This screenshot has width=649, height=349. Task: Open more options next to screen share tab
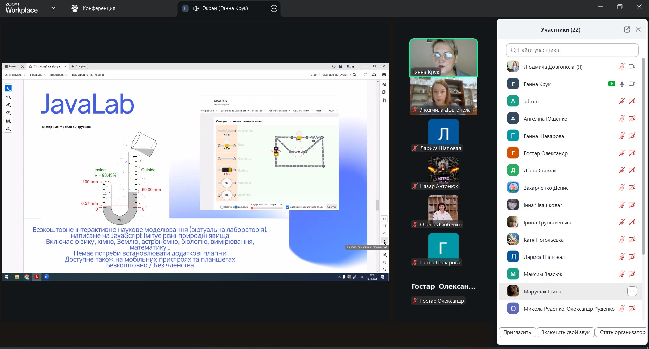tap(274, 9)
